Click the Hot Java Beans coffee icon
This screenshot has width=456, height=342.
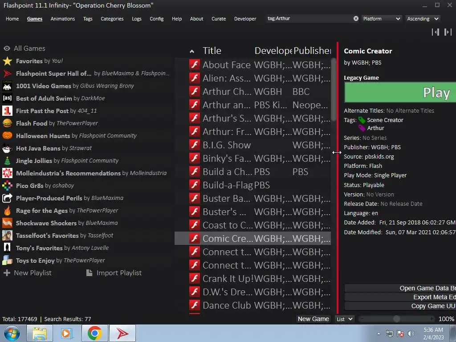[x=7, y=148]
